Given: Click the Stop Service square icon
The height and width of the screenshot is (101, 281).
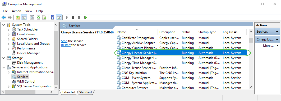Looking at the screenshot, I should (73, 17).
